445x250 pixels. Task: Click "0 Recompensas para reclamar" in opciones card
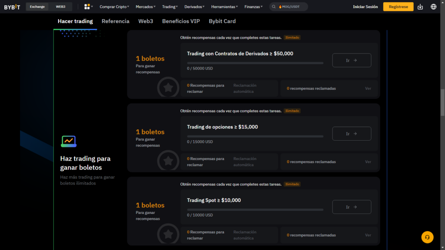(x=206, y=162)
